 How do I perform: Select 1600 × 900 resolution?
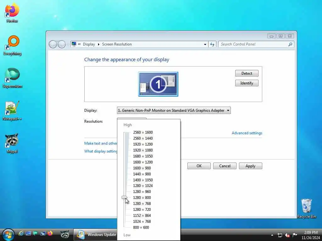point(142,168)
